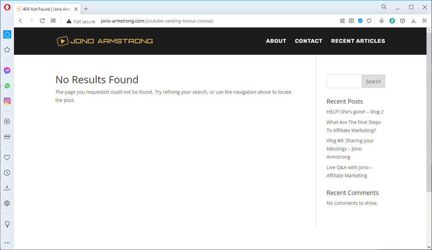Open the heart icon in the sidebar

(7, 158)
